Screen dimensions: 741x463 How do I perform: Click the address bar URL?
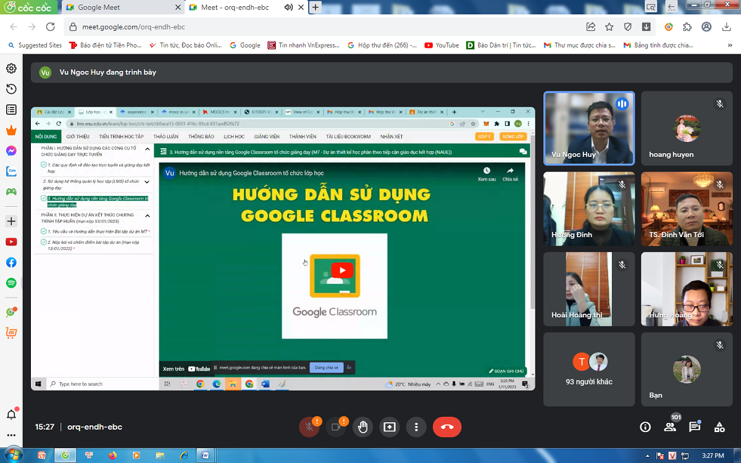point(133,27)
